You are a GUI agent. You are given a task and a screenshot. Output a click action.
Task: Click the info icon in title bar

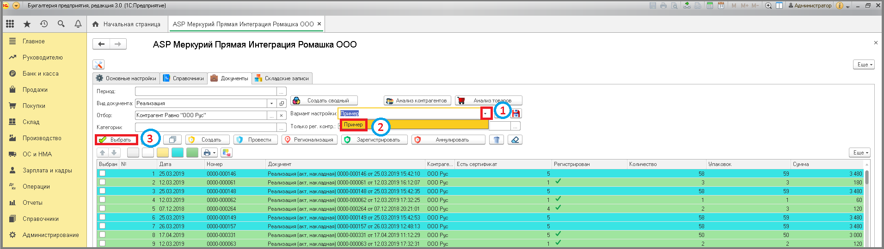(x=840, y=6)
